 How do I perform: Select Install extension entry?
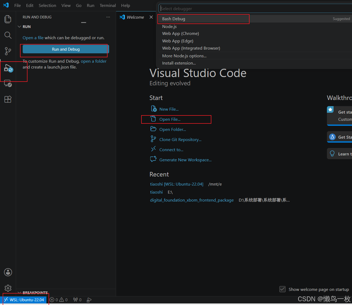255,63
